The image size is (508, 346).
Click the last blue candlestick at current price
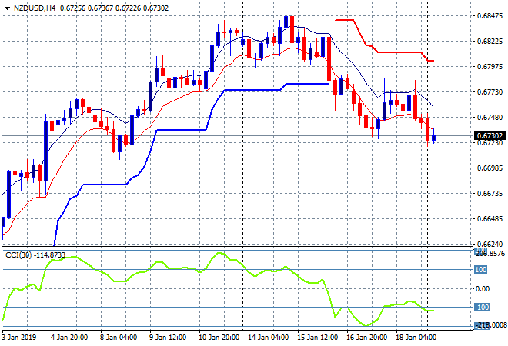coord(434,138)
